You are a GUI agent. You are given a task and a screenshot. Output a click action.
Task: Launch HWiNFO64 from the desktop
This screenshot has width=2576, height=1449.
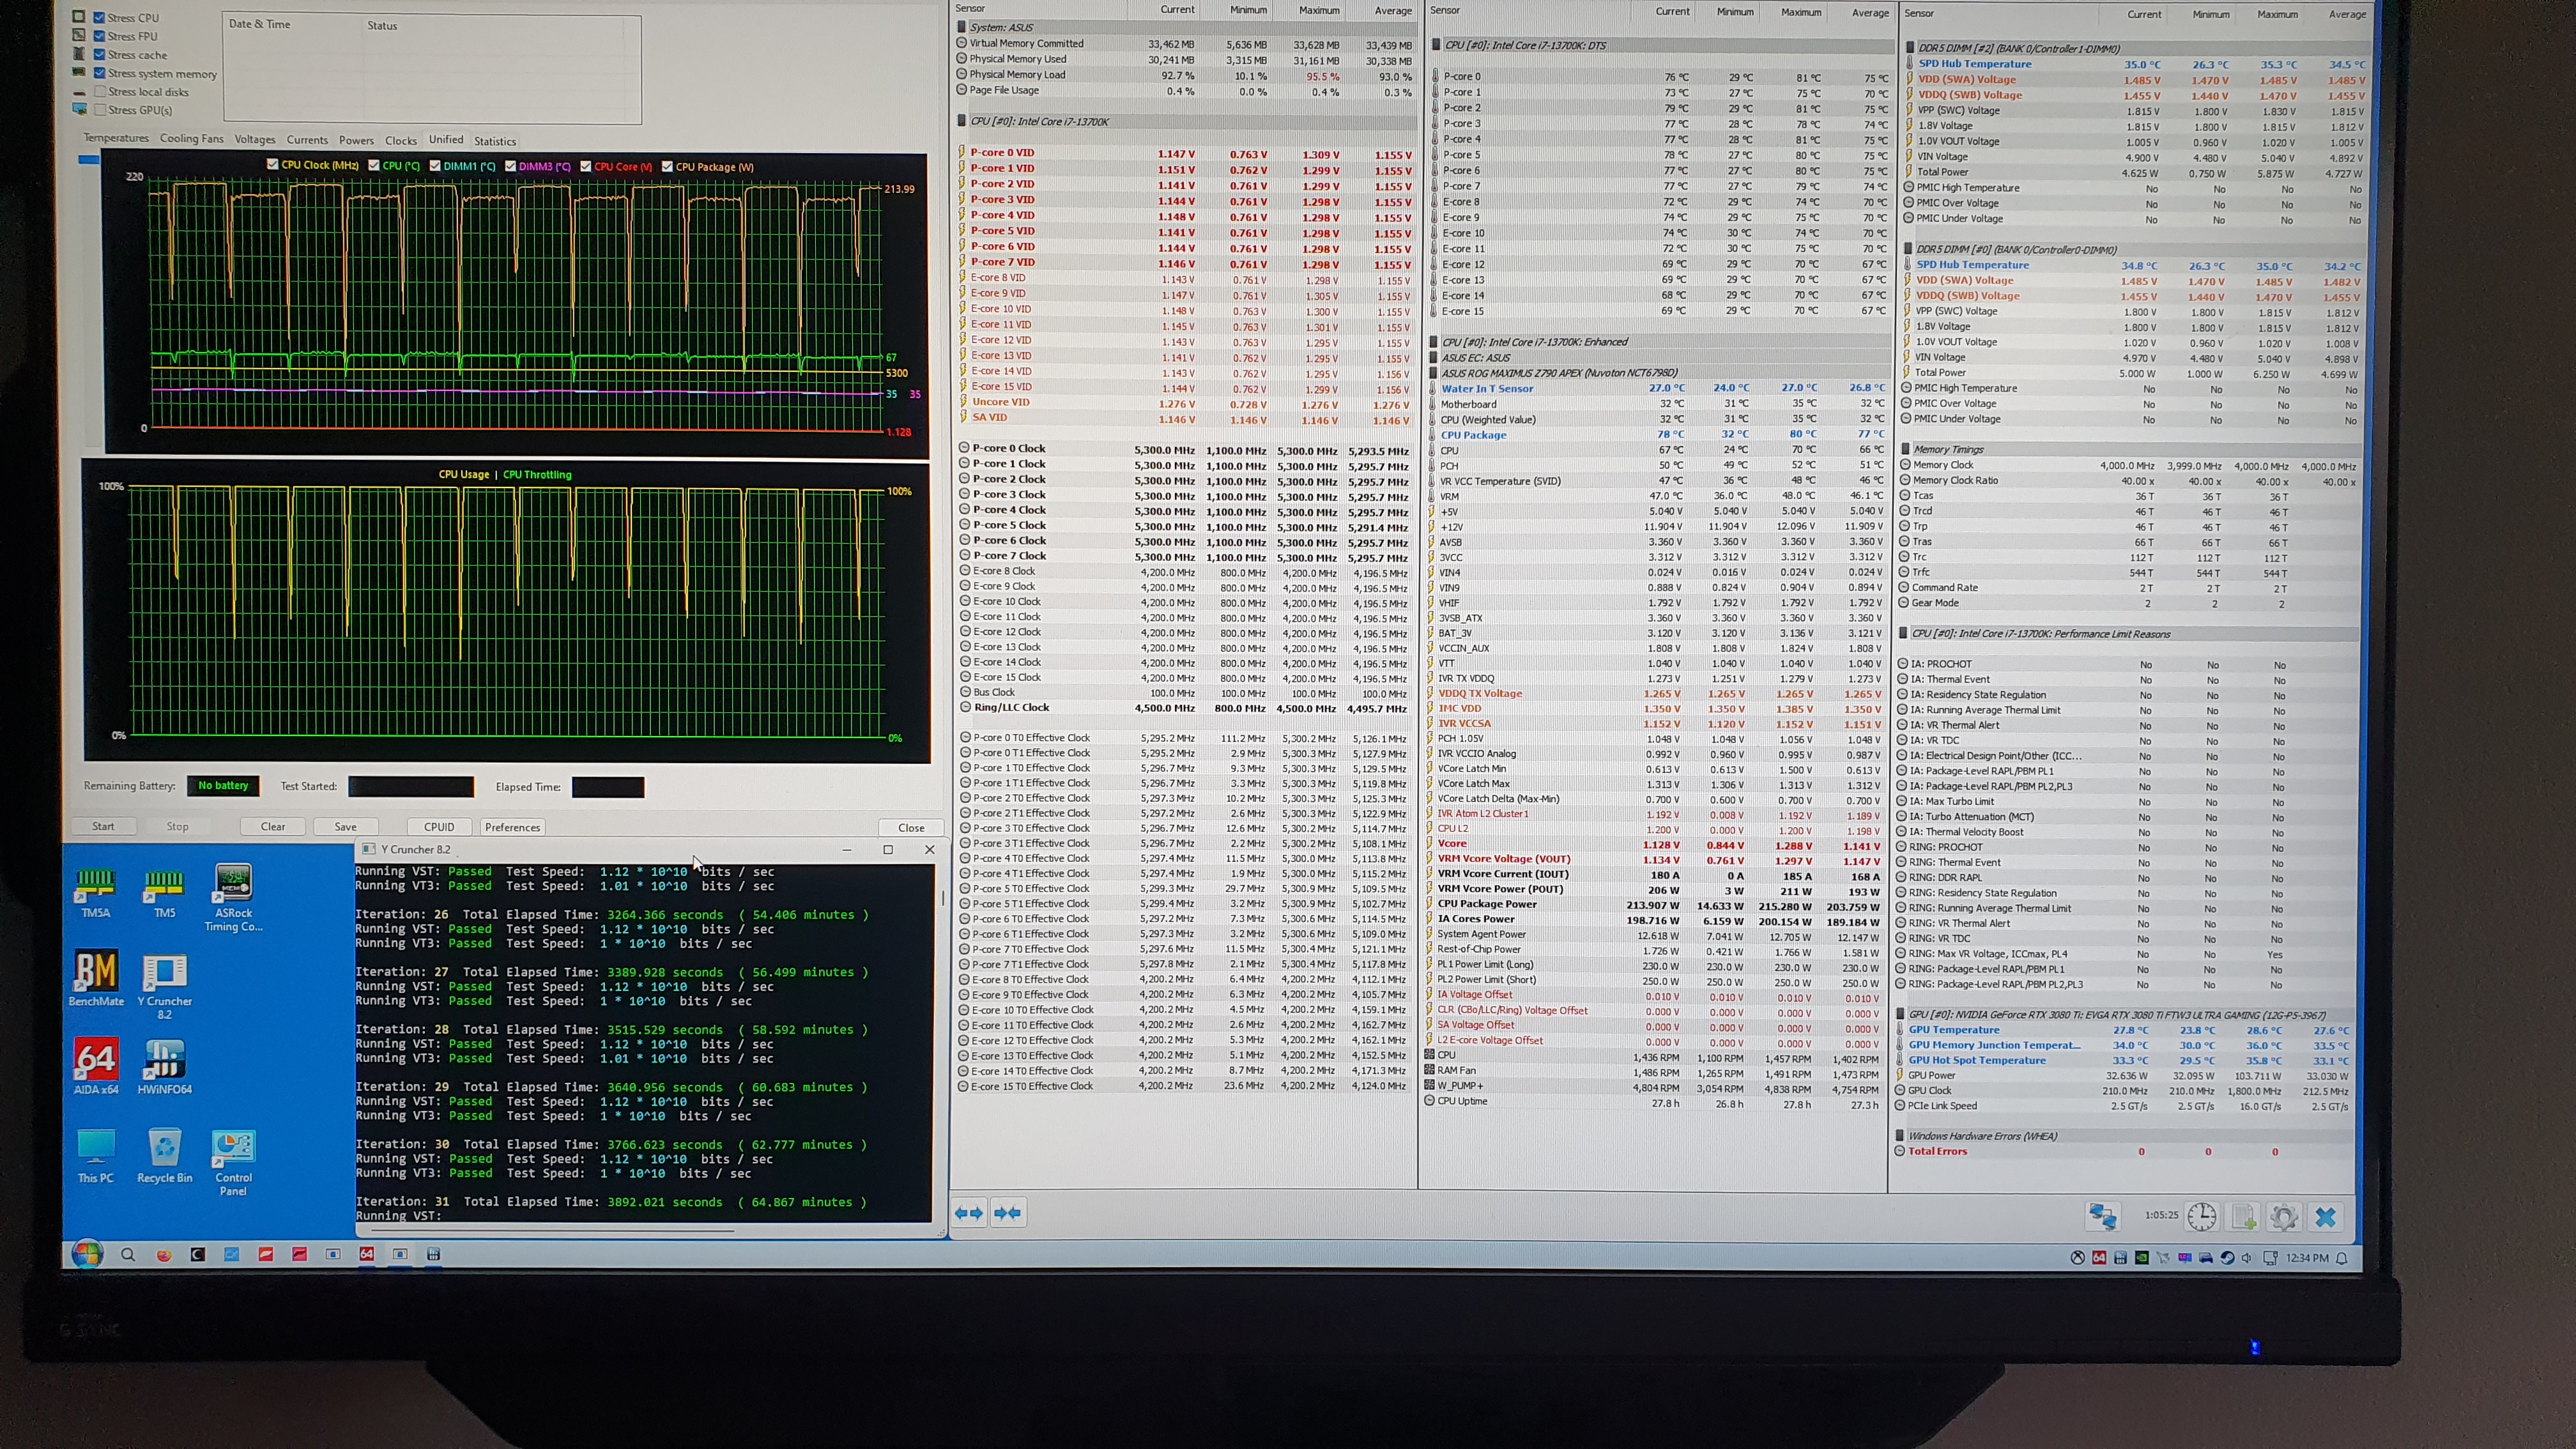click(165, 1066)
